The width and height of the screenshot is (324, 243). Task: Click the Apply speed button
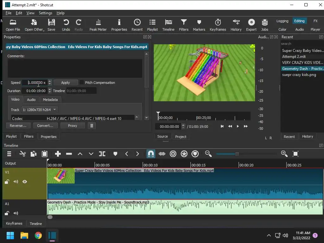click(x=65, y=83)
